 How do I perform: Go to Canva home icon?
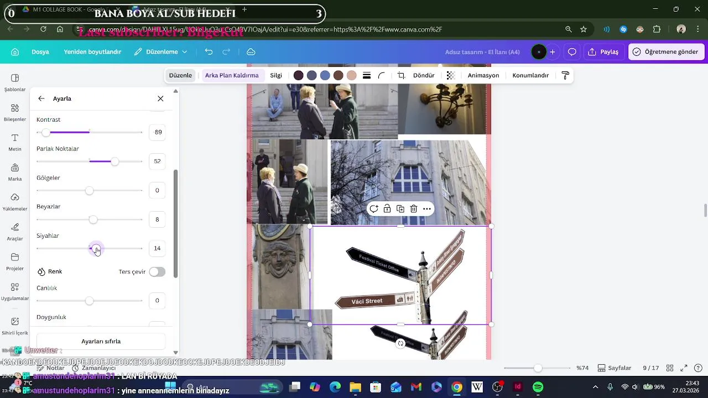[x=15, y=52]
